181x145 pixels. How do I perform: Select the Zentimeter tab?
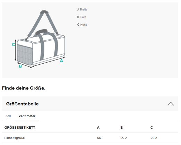tap(27, 116)
